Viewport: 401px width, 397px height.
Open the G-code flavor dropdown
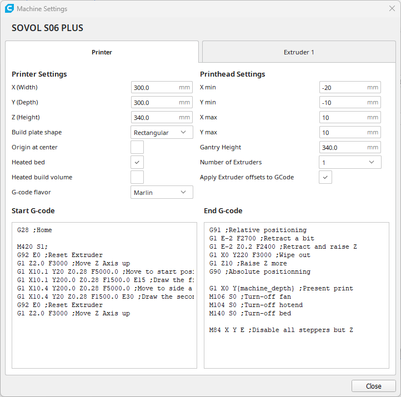[162, 192]
